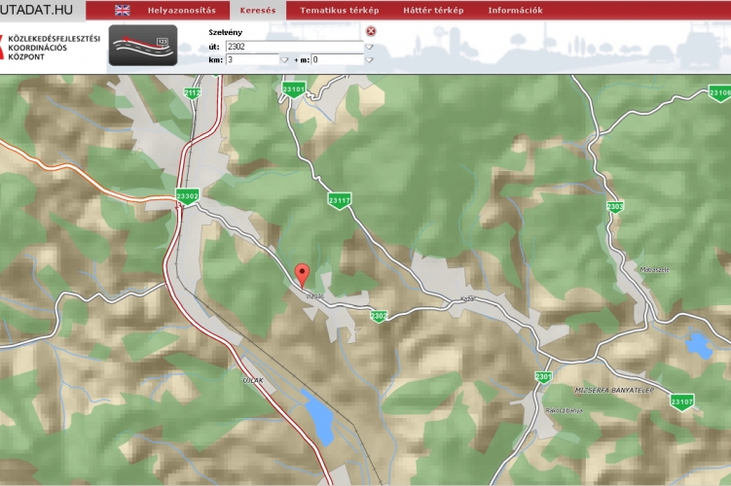Click the road section search thumbnail
This screenshot has height=486, width=731.
[x=143, y=46]
